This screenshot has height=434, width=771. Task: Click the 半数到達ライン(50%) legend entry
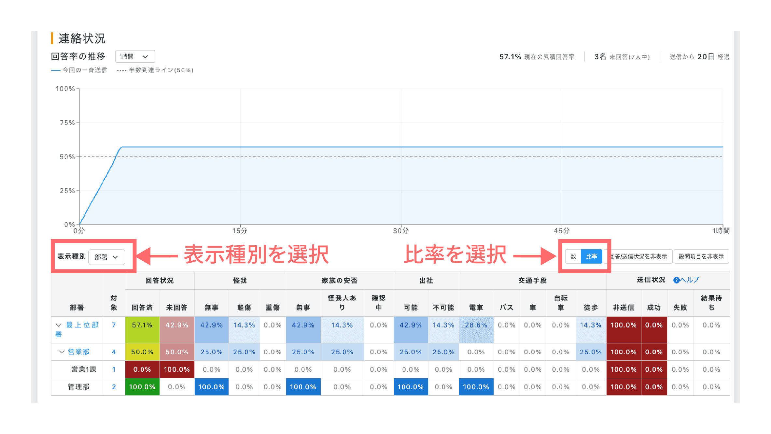tap(155, 70)
